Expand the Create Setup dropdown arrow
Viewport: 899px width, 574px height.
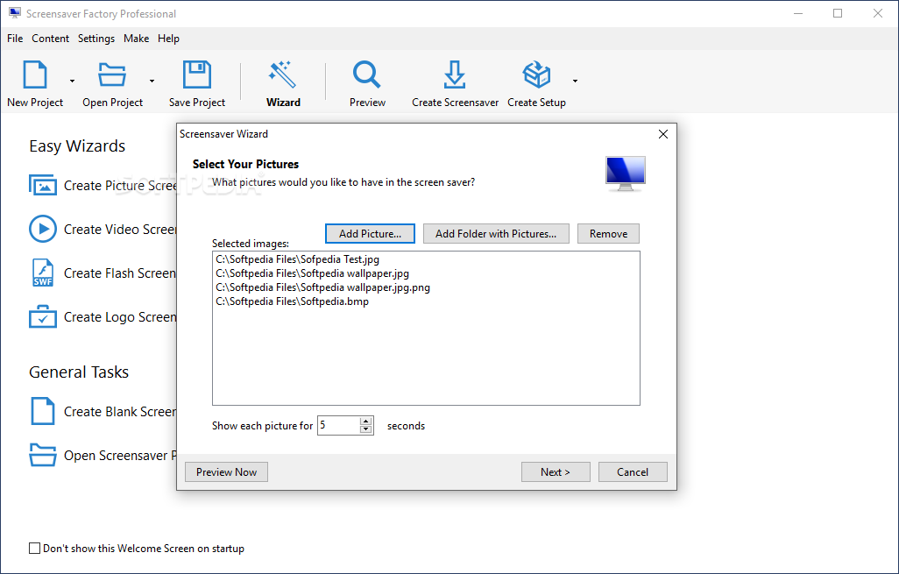(x=575, y=81)
